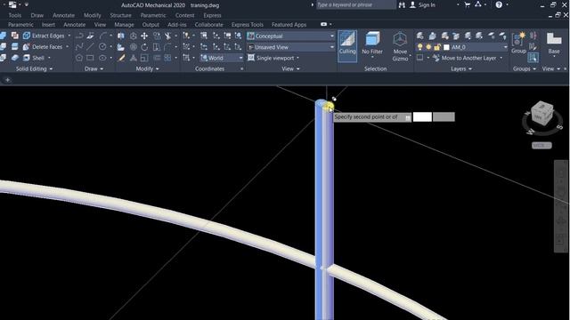Select the Arc draw tool
570x320 pixels.
103,36
